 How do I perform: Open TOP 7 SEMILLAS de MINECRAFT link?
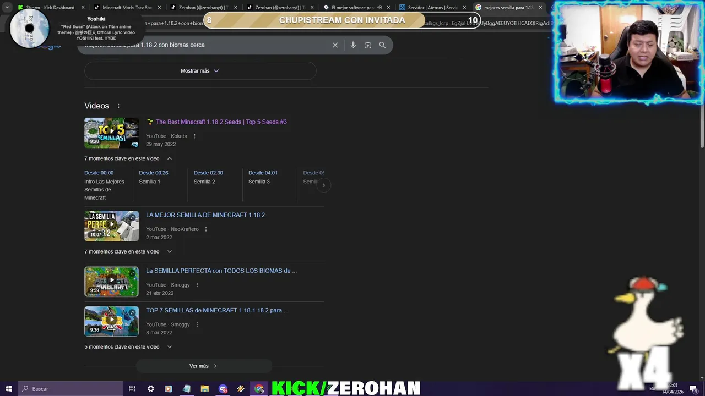coord(217,310)
